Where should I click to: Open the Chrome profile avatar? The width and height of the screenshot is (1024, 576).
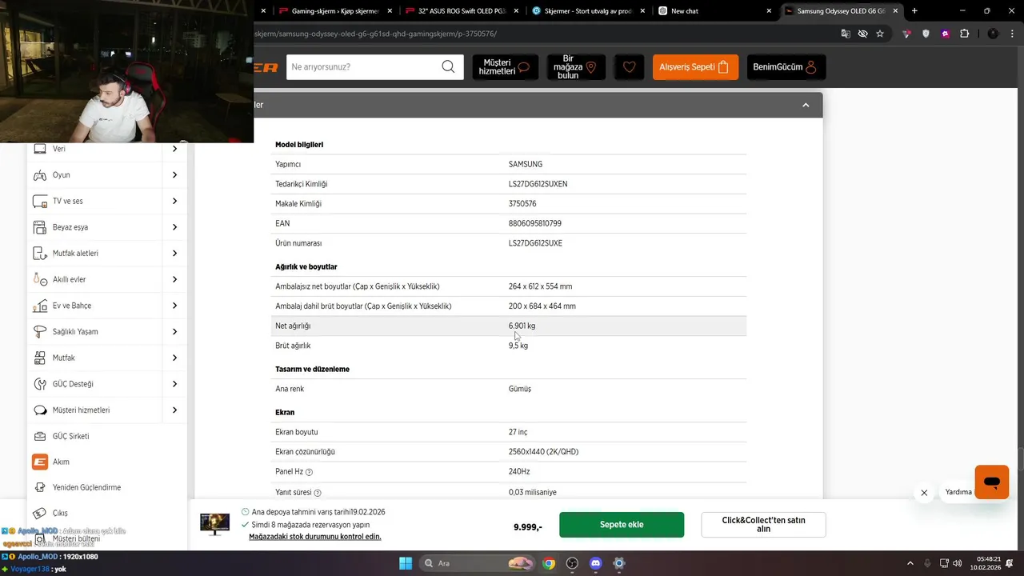coord(993,34)
